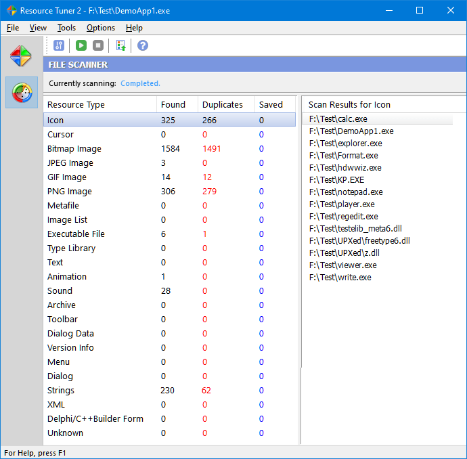
Task: Select the Strings row
Action: (x=169, y=391)
